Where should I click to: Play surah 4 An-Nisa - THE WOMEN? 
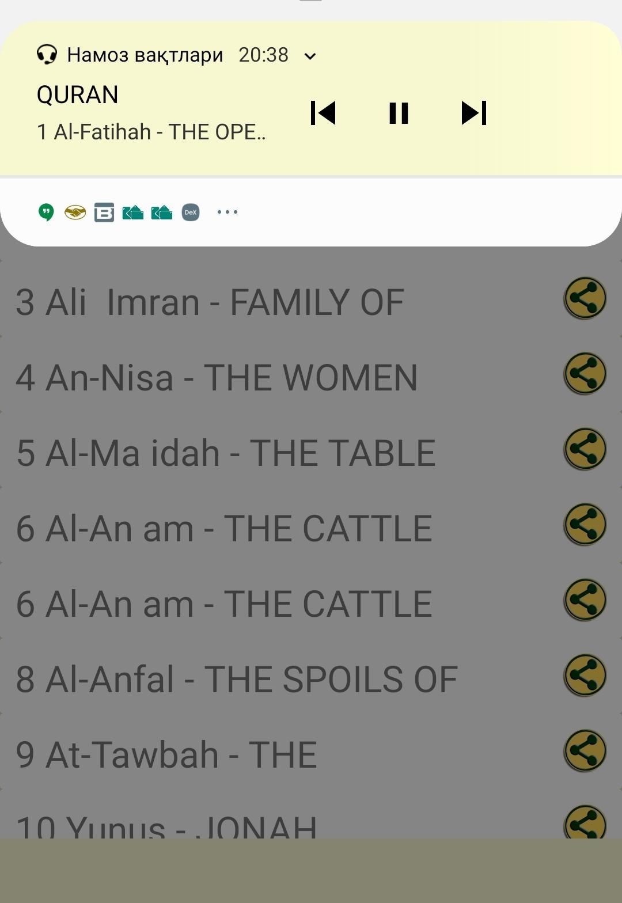pyautogui.click(x=217, y=378)
